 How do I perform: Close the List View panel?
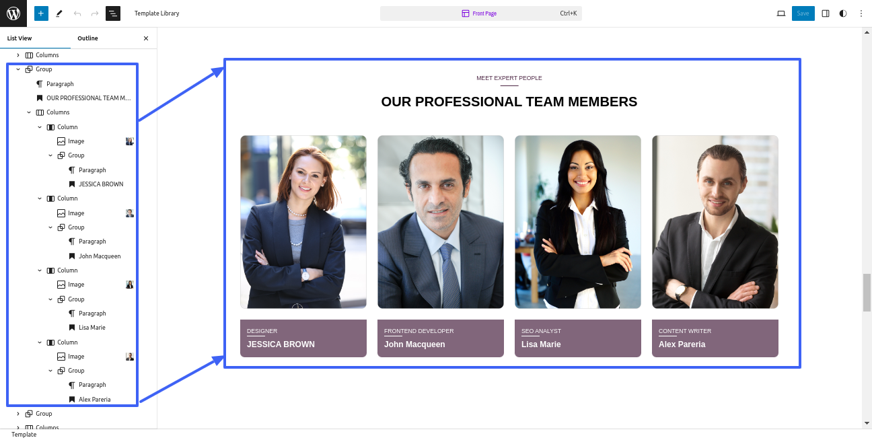[146, 38]
